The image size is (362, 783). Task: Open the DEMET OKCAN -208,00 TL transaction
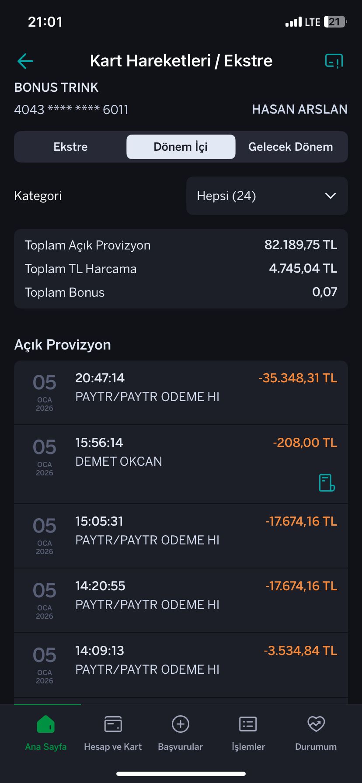[181, 464]
